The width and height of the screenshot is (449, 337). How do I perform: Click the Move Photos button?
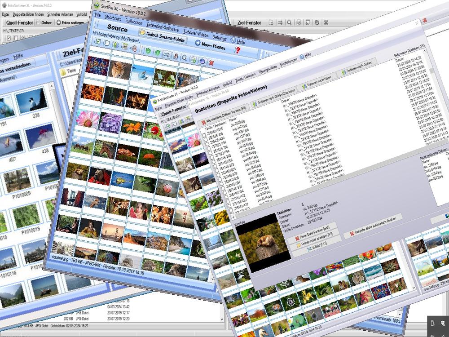[x=211, y=46]
